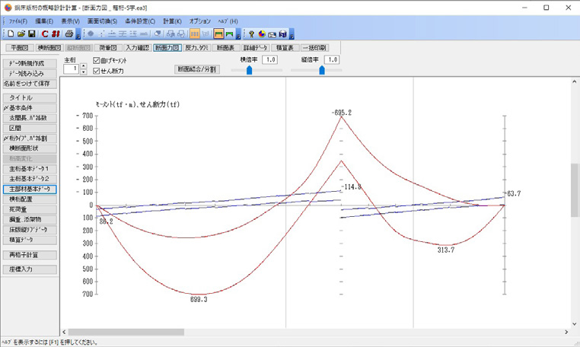Click the 縦倍率 value field

(332, 59)
